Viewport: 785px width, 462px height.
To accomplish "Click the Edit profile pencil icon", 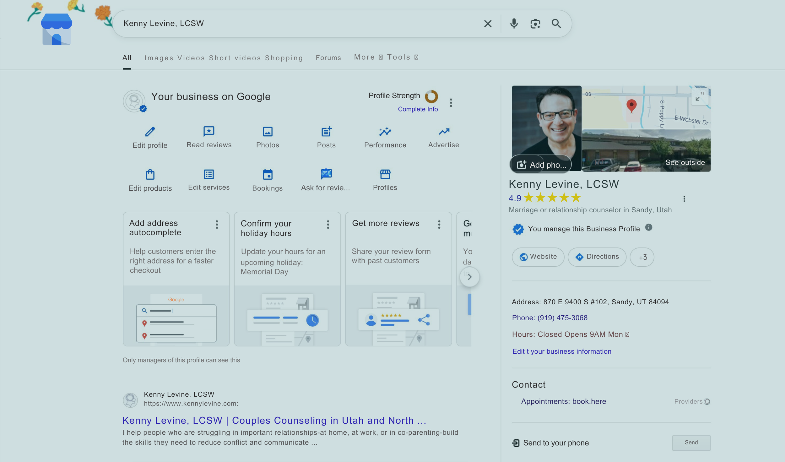I will [x=150, y=132].
